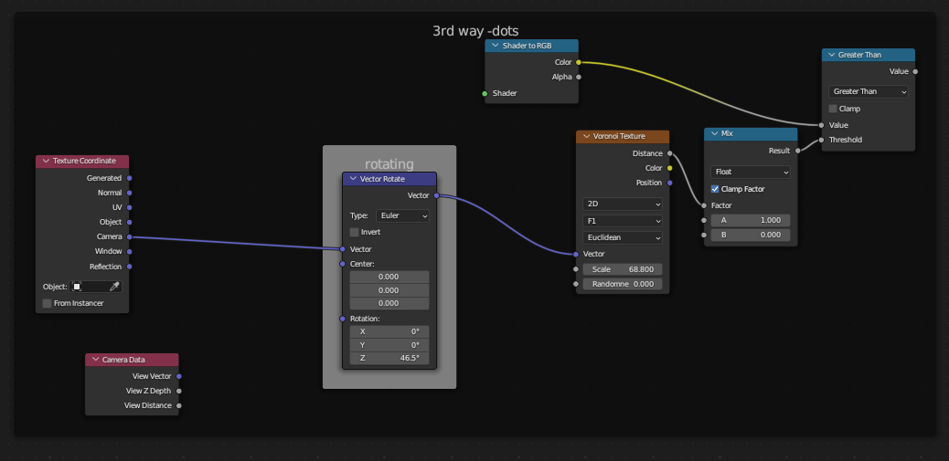This screenshot has width=949, height=461.
Task: Open the Euclidean distance metric dropdown
Action: (623, 237)
